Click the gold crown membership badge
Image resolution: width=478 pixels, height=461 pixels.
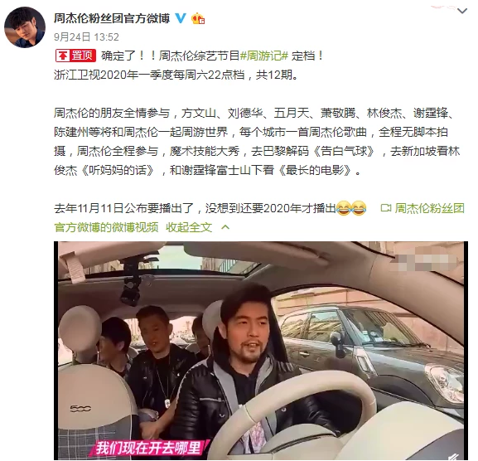(x=197, y=18)
